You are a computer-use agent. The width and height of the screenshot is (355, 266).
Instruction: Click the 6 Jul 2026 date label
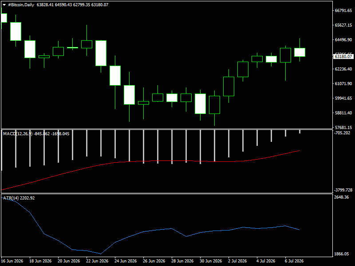click(294, 261)
